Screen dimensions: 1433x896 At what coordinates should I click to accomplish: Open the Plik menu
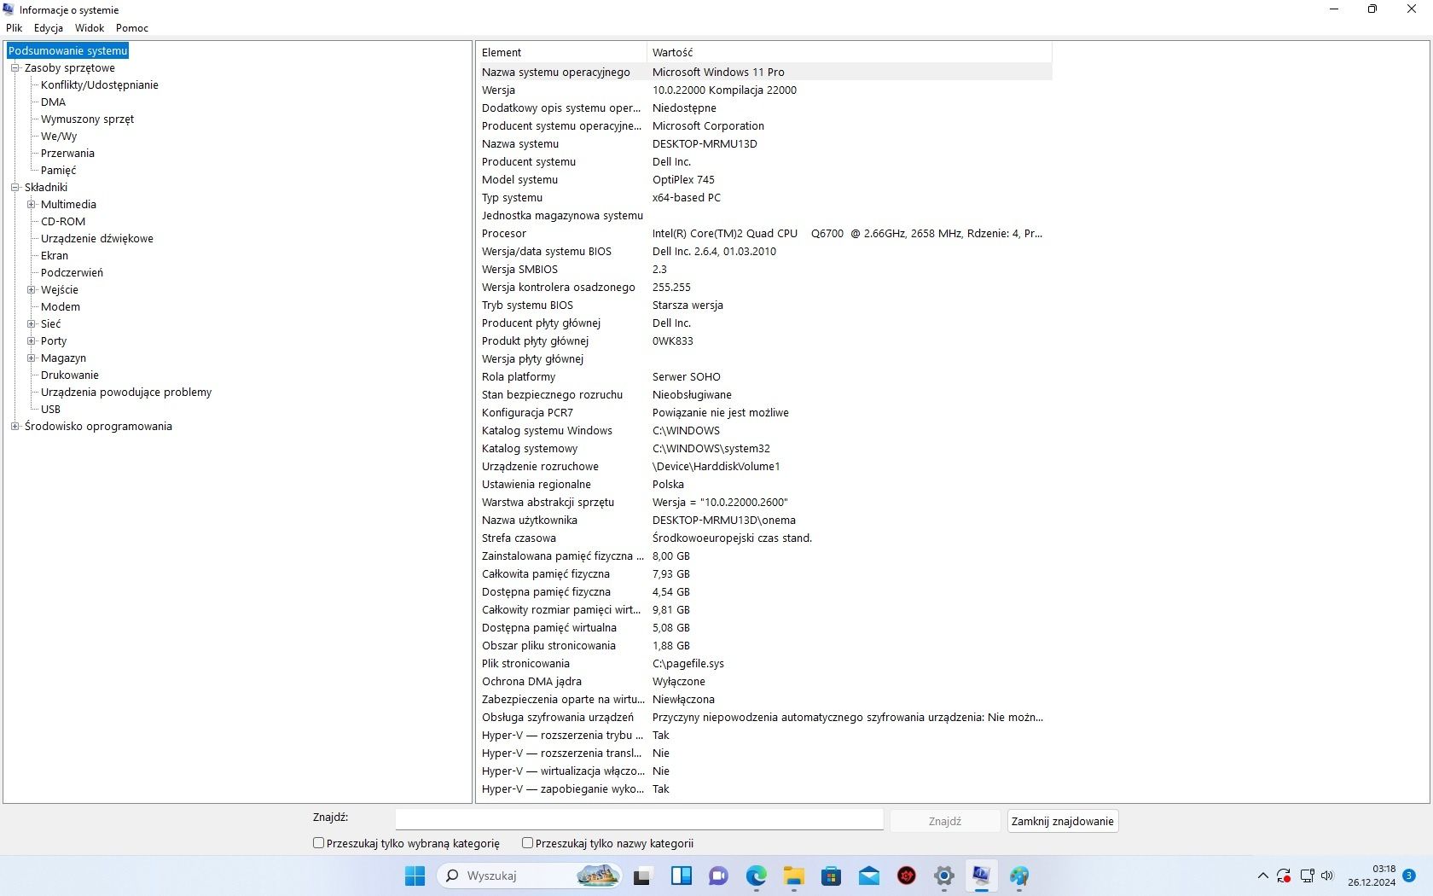pos(15,28)
